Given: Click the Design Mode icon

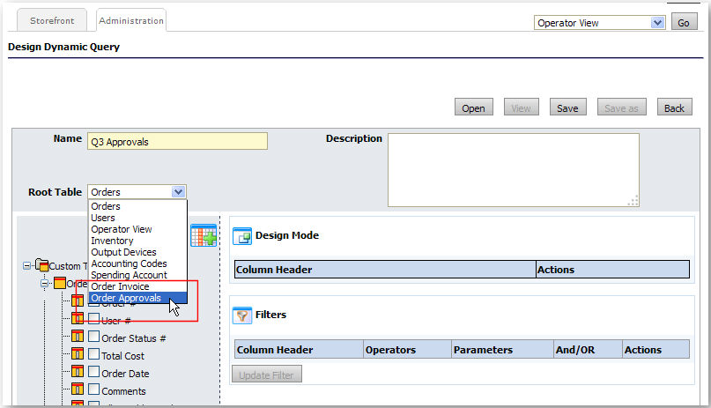Looking at the screenshot, I should point(241,236).
